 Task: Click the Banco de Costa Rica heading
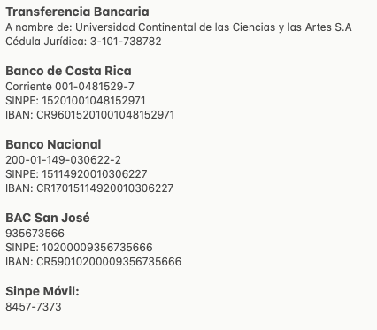coord(68,71)
